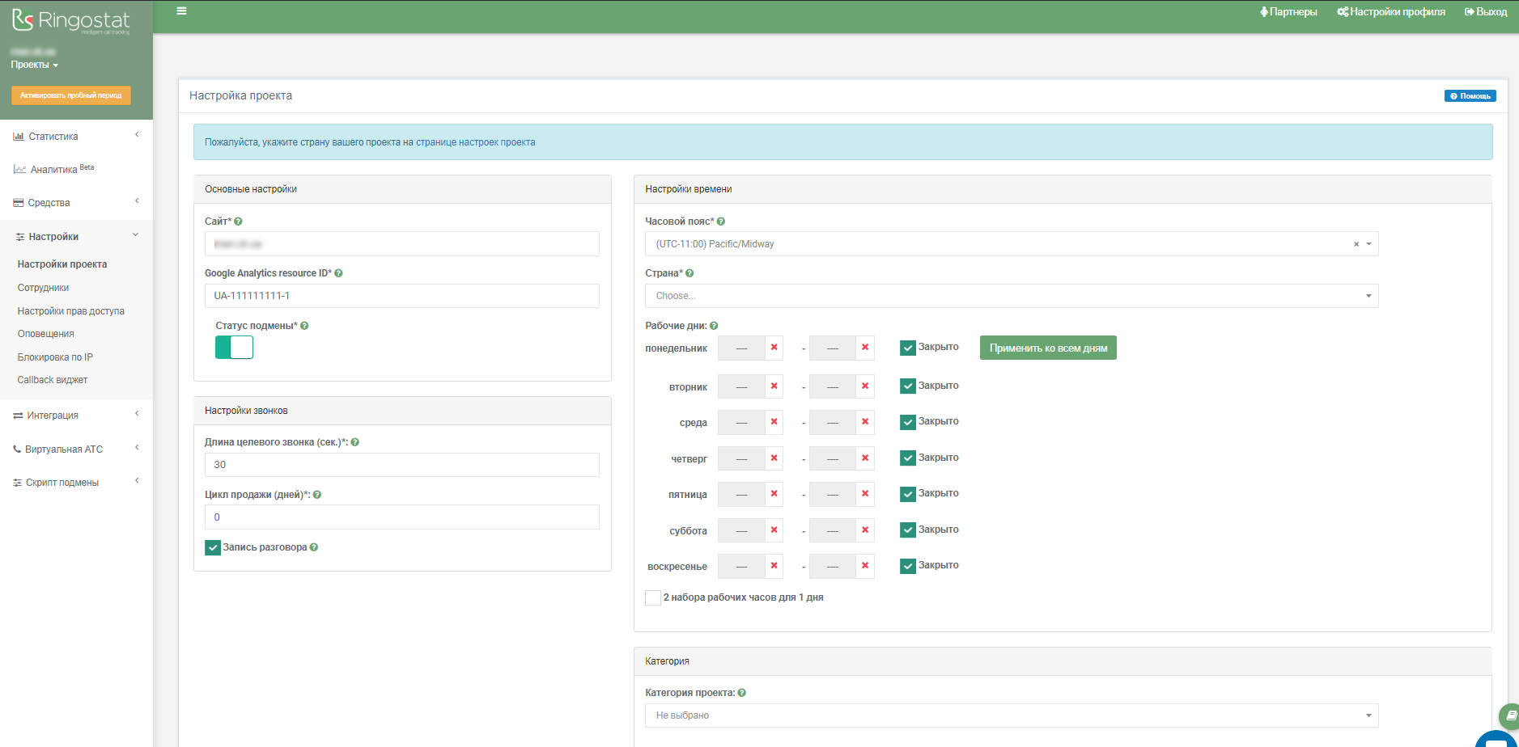1519x747 pixels.
Task: Open Сотрудники settings page
Action: tap(44, 288)
